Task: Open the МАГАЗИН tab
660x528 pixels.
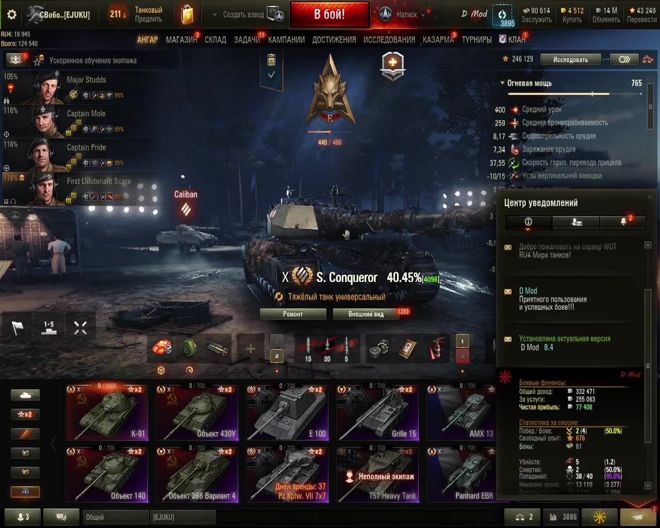Action: pyautogui.click(x=181, y=40)
